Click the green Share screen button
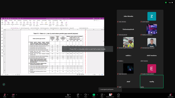Screen dimensions: 175x98 click(94, 95)
